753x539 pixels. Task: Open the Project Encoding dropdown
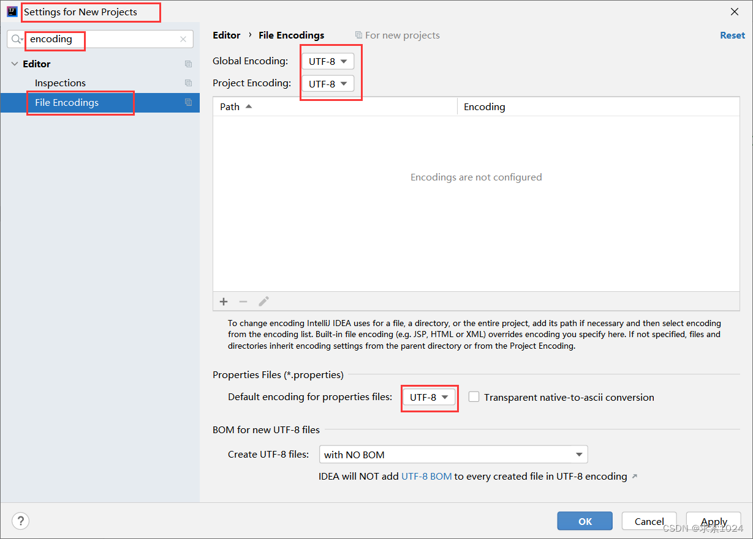[328, 84]
